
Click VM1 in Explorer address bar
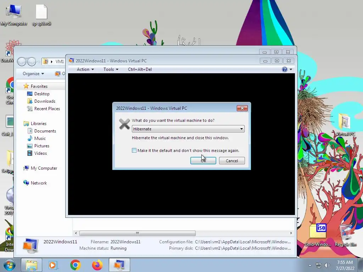60,62
